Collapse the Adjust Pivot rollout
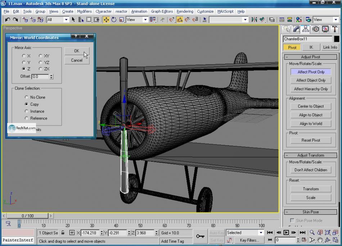The image size is (342, 246). click(x=311, y=57)
